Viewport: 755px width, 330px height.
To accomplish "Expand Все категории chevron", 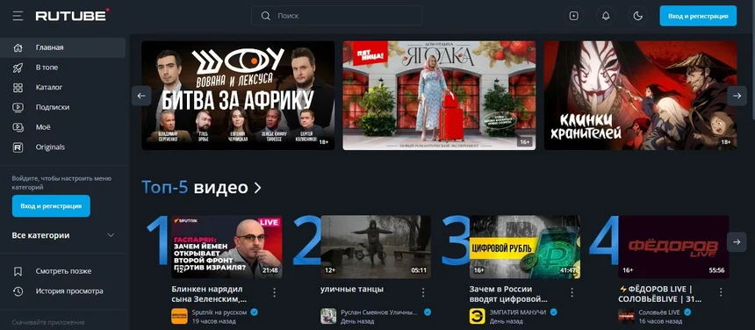I will coord(111,235).
